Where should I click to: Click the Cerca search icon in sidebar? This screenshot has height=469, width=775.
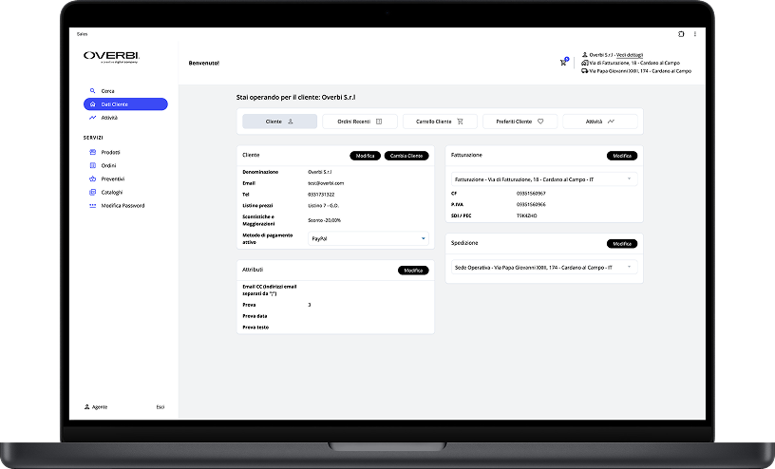tap(92, 91)
